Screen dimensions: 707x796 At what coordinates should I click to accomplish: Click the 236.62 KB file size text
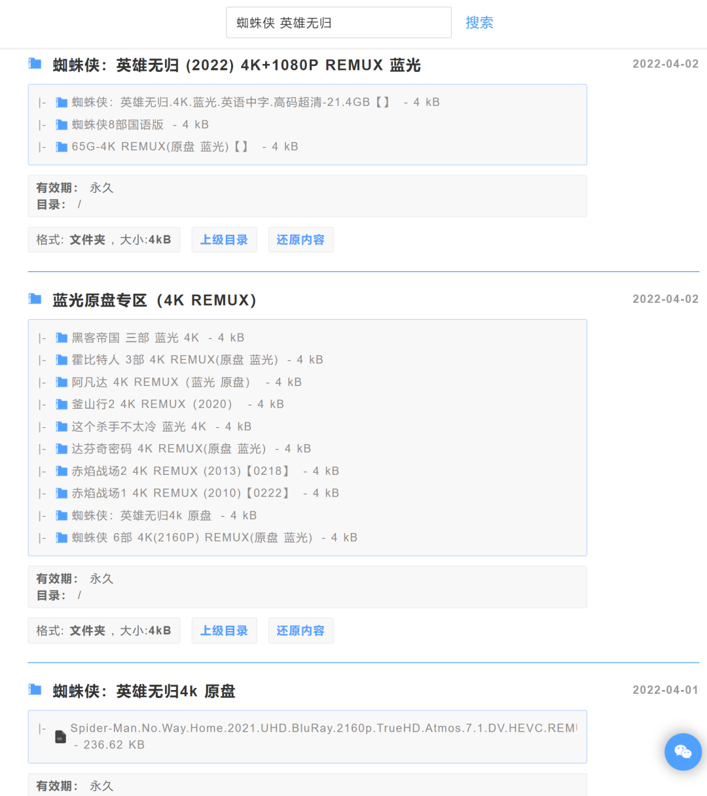tap(114, 745)
